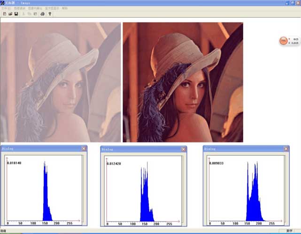Click the Open file folder icon

pyautogui.click(x=10, y=14)
